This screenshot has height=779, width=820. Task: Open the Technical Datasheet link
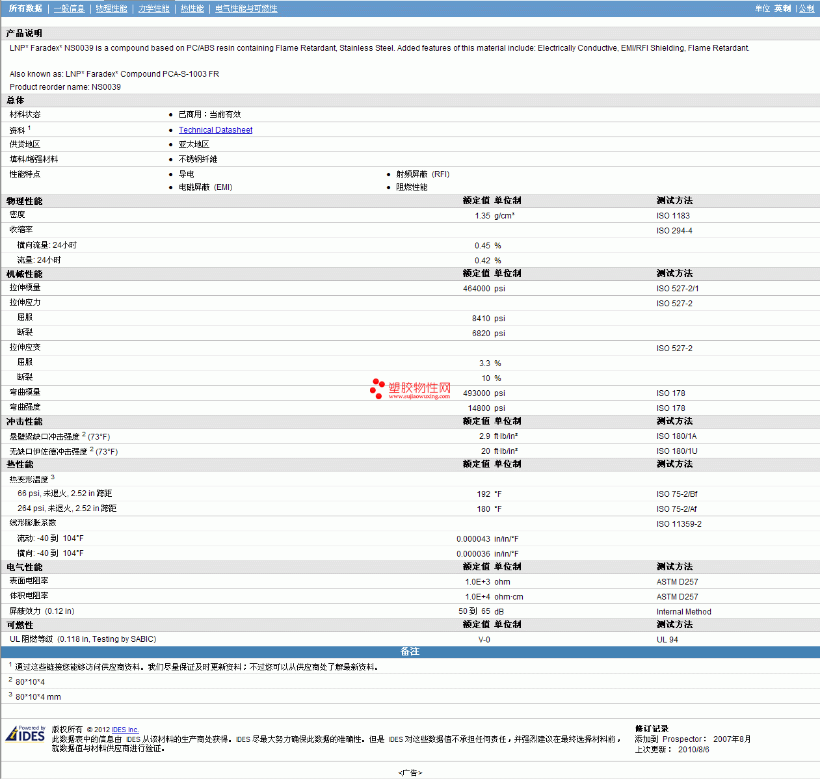coord(215,130)
